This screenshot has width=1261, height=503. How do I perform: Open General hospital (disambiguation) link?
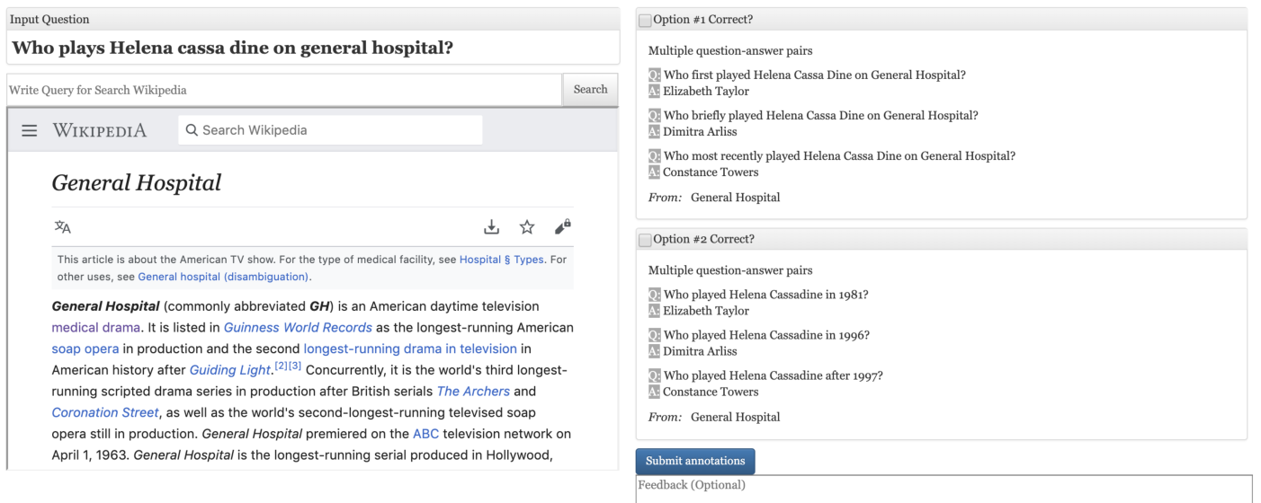pyautogui.click(x=223, y=277)
